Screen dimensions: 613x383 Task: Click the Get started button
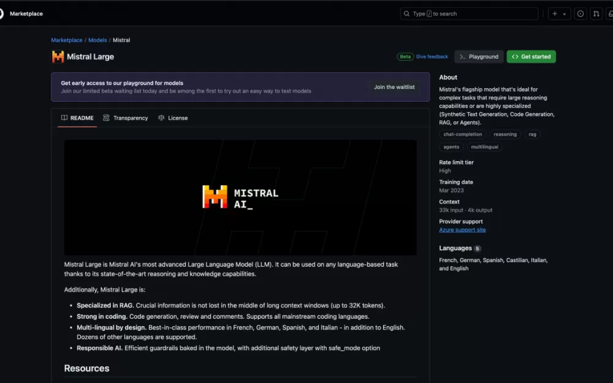coord(531,56)
